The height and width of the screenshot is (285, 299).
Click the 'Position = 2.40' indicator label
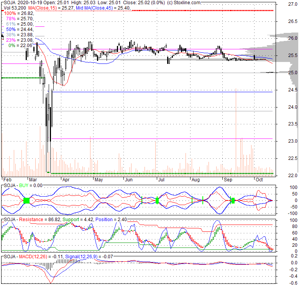(x=111, y=220)
